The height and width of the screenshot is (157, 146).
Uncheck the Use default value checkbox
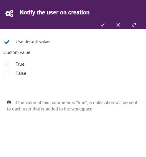click(7, 42)
